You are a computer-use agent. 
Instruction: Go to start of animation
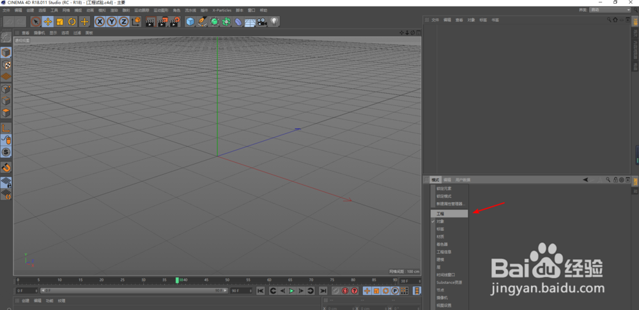coord(261,291)
